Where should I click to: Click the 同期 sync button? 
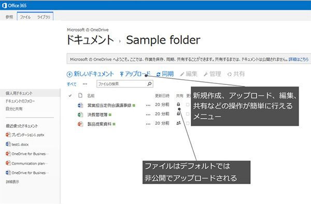(165, 74)
